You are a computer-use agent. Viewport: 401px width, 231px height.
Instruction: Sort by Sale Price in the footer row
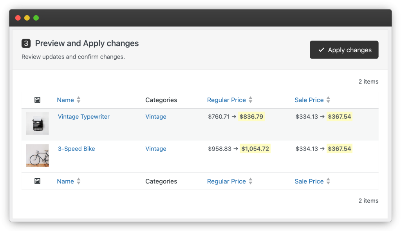pos(309,181)
